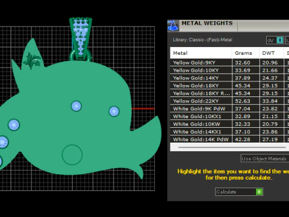Click the 27.19 DWT cell
Image resolution: width=289 pixels, height=217 pixels.
(x=272, y=139)
